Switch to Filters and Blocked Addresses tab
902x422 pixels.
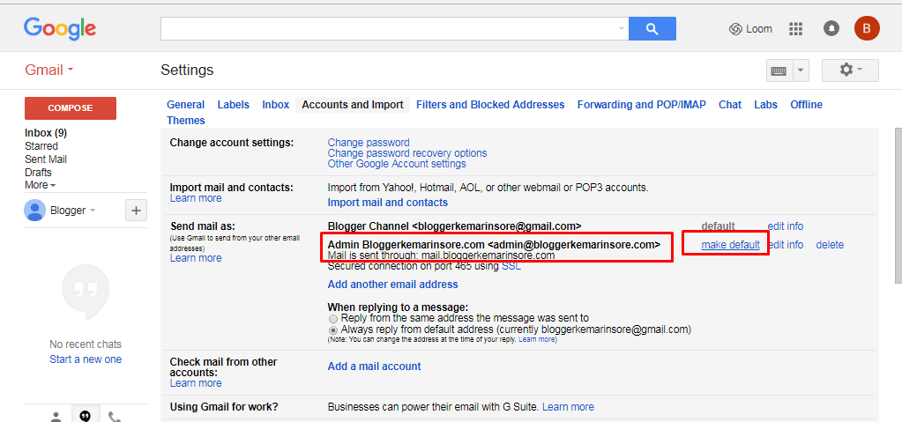[489, 105]
